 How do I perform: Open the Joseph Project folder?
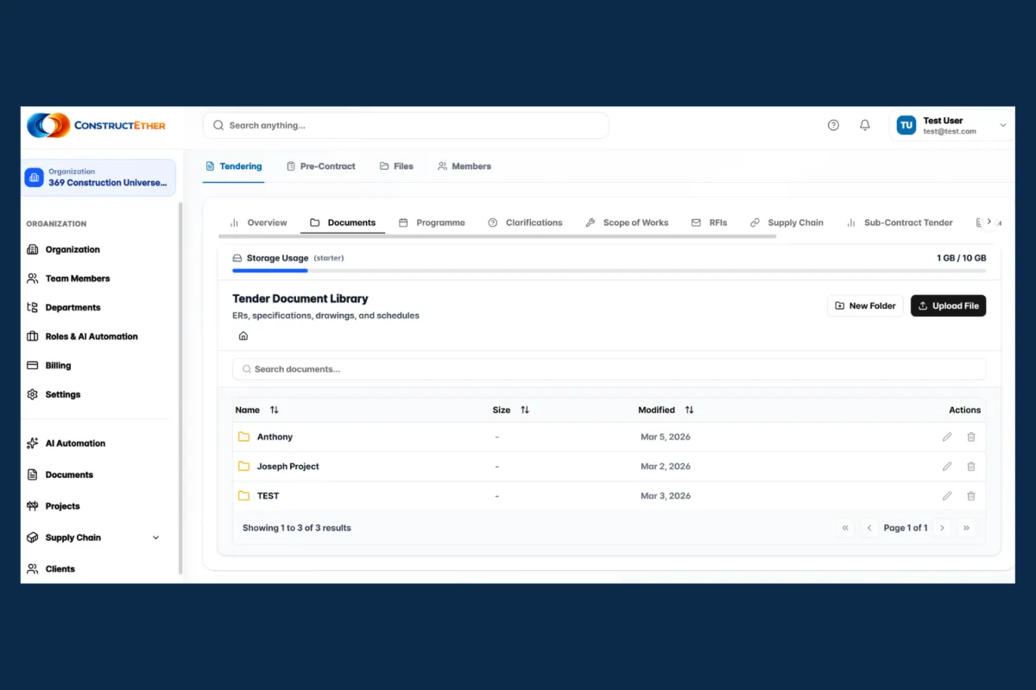pyautogui.click(x=287, y=467)
